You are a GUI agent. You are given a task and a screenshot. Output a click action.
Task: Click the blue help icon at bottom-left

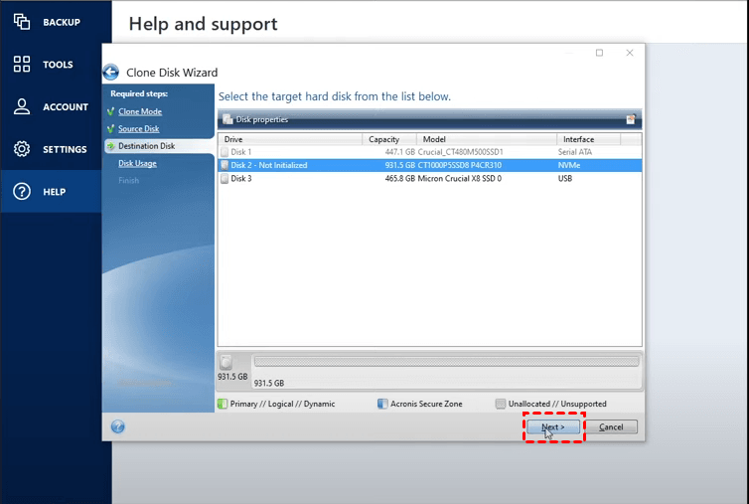118,426
